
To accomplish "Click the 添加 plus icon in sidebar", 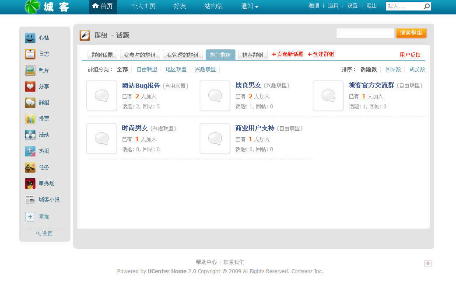I will pos(30,217).
